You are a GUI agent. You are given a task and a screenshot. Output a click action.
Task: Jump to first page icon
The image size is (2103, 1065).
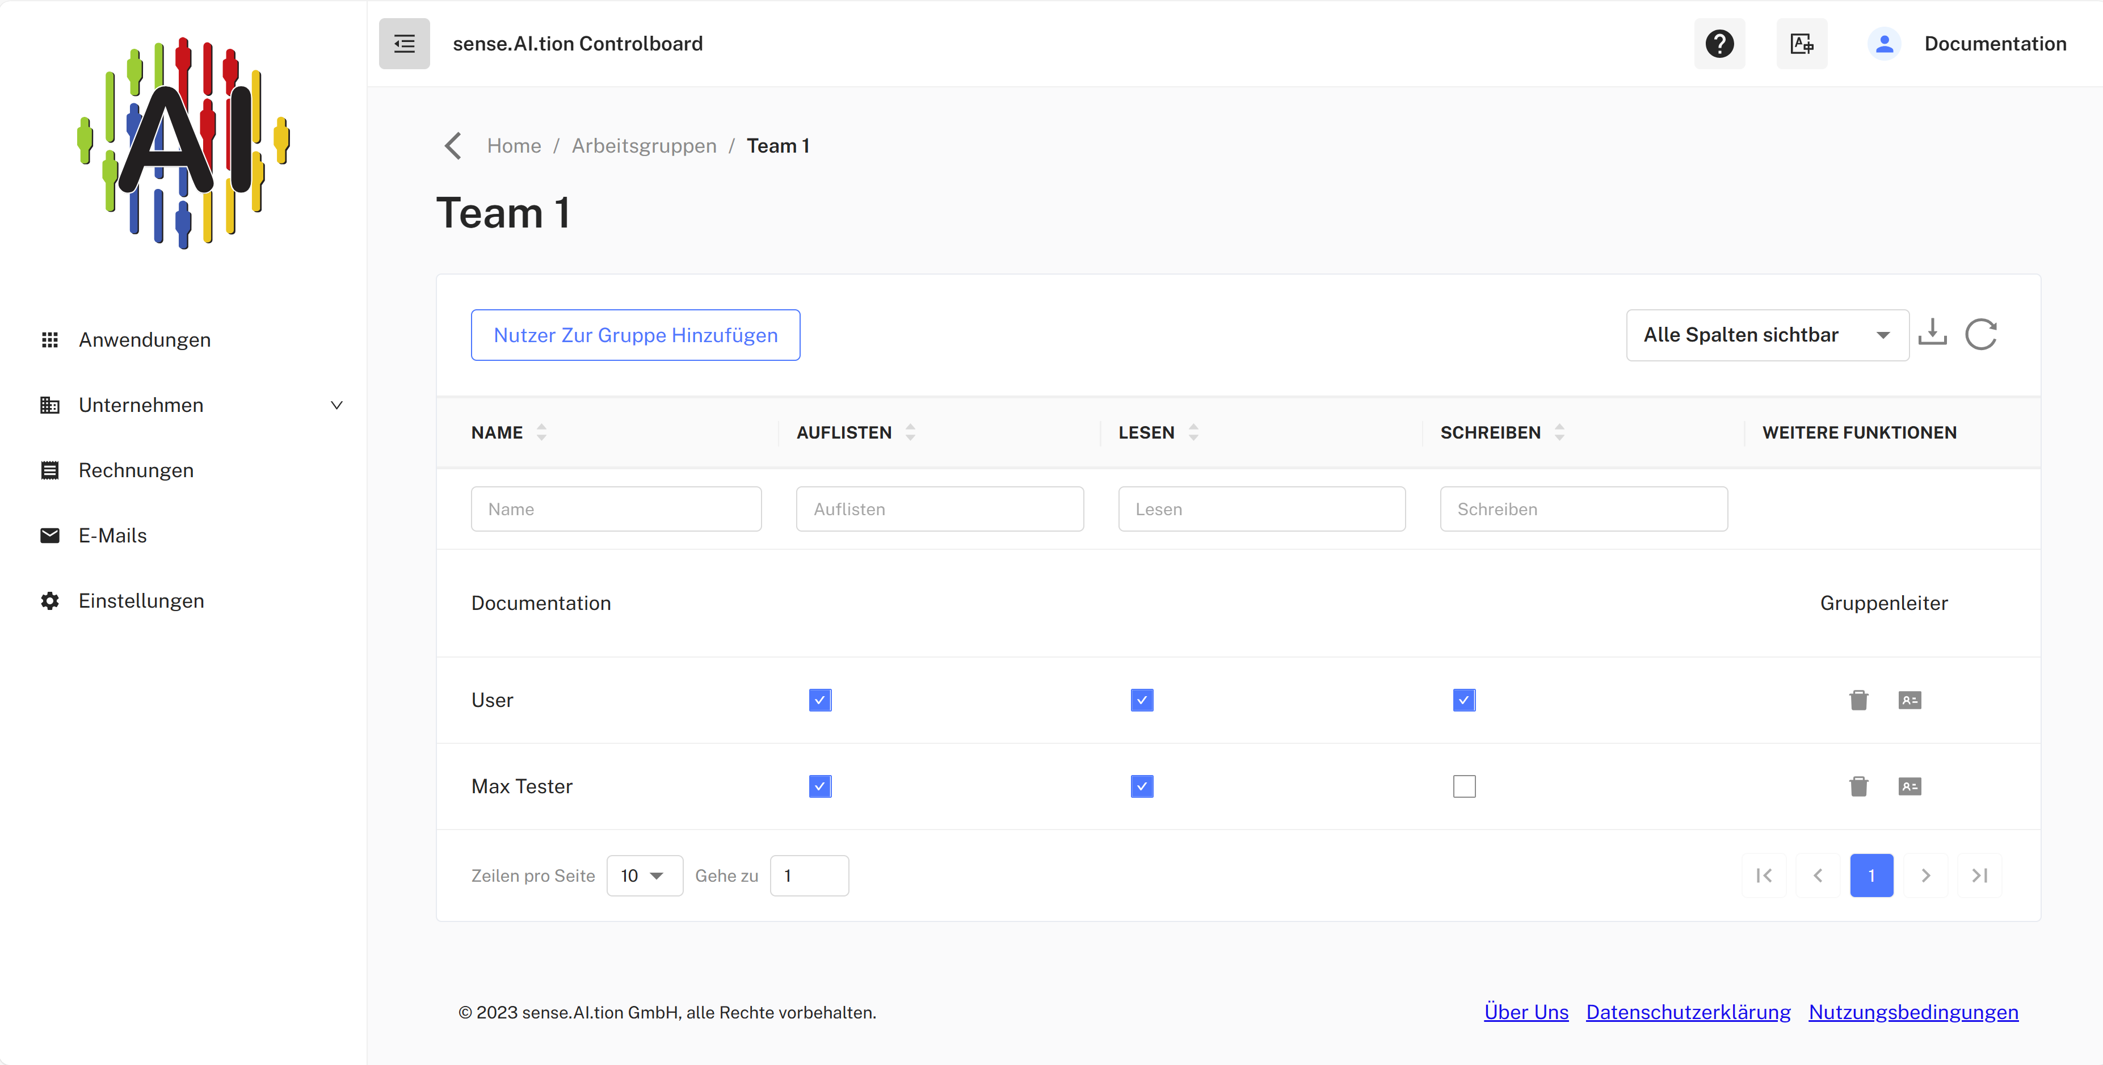coord(1764,875)
